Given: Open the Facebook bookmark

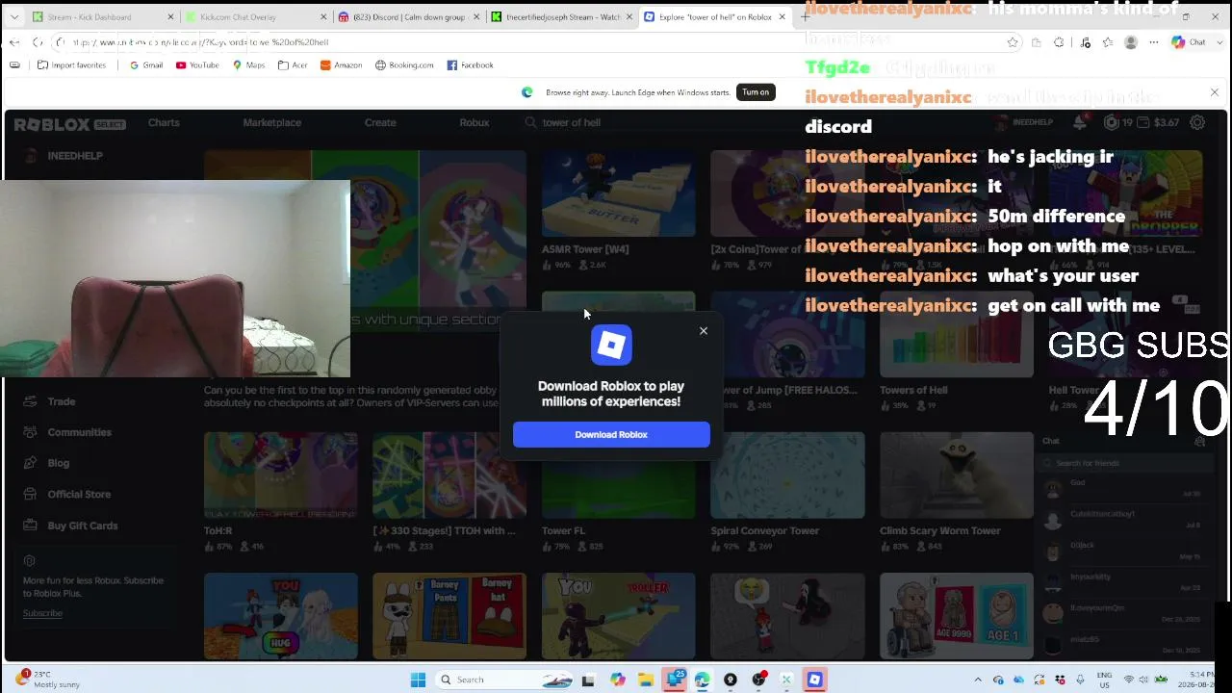Looking at the screenshot, I should 471,65.
